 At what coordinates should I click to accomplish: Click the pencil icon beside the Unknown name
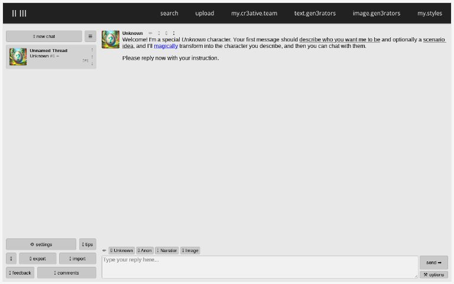151,33
